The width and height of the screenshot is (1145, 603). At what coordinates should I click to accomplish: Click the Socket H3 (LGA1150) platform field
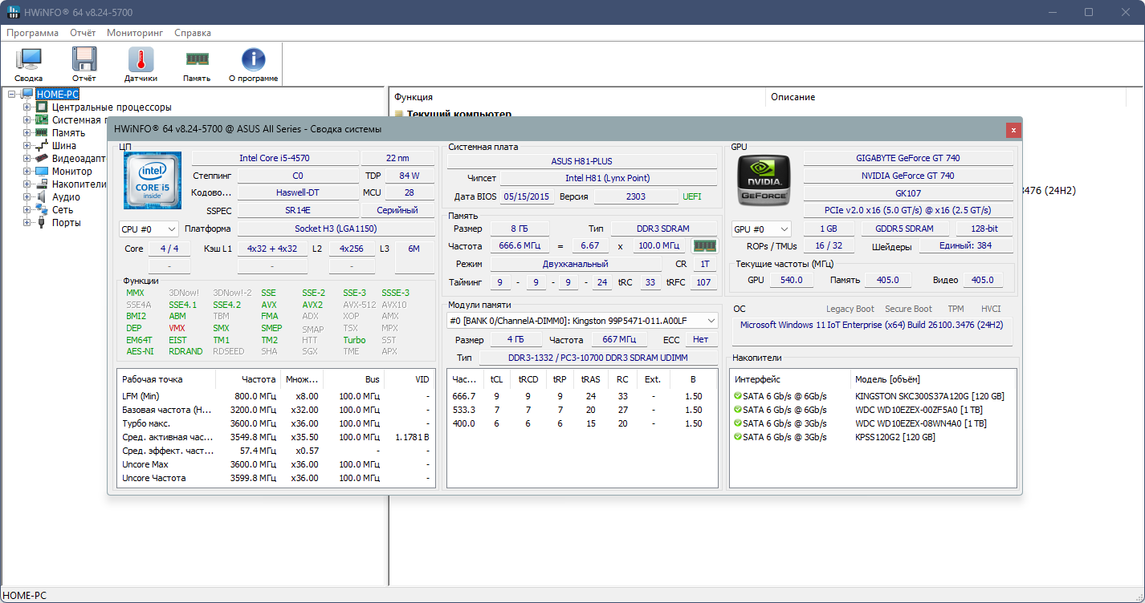(x=336, y=229)
